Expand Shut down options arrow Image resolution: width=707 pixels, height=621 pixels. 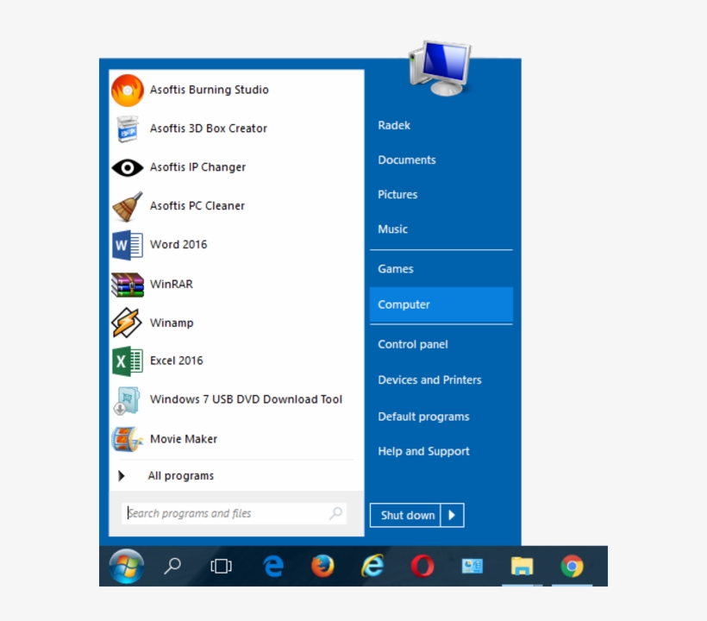coord(453,516)
